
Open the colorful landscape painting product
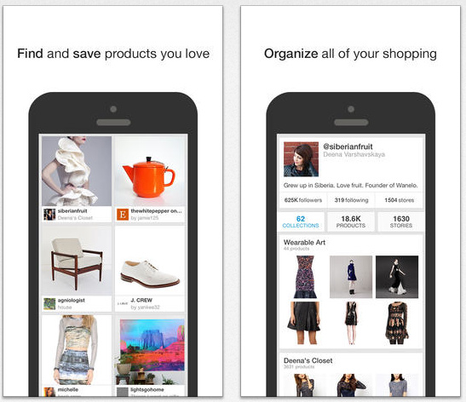point(151,351)
